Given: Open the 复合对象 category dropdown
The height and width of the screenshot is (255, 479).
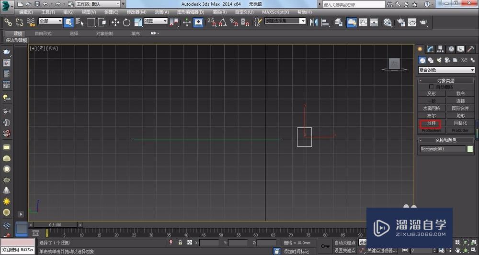Looking at the screenshot, I should [446, 70].
